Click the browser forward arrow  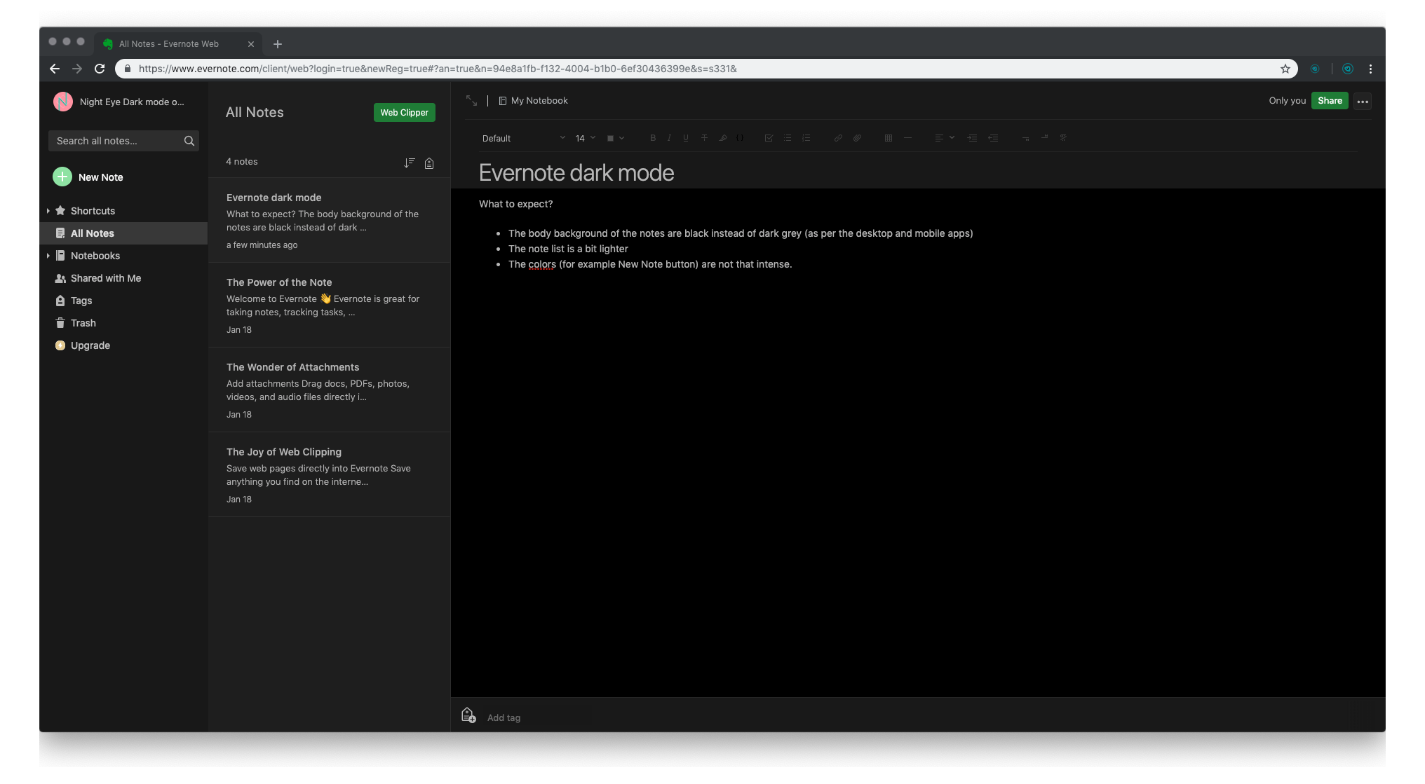tap(77, 69)
